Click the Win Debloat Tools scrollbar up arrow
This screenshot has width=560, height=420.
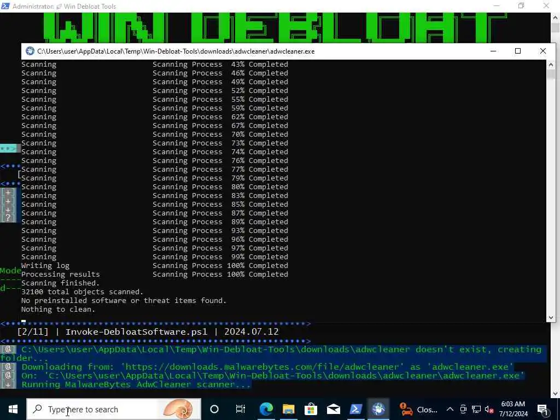click(556, 17)
